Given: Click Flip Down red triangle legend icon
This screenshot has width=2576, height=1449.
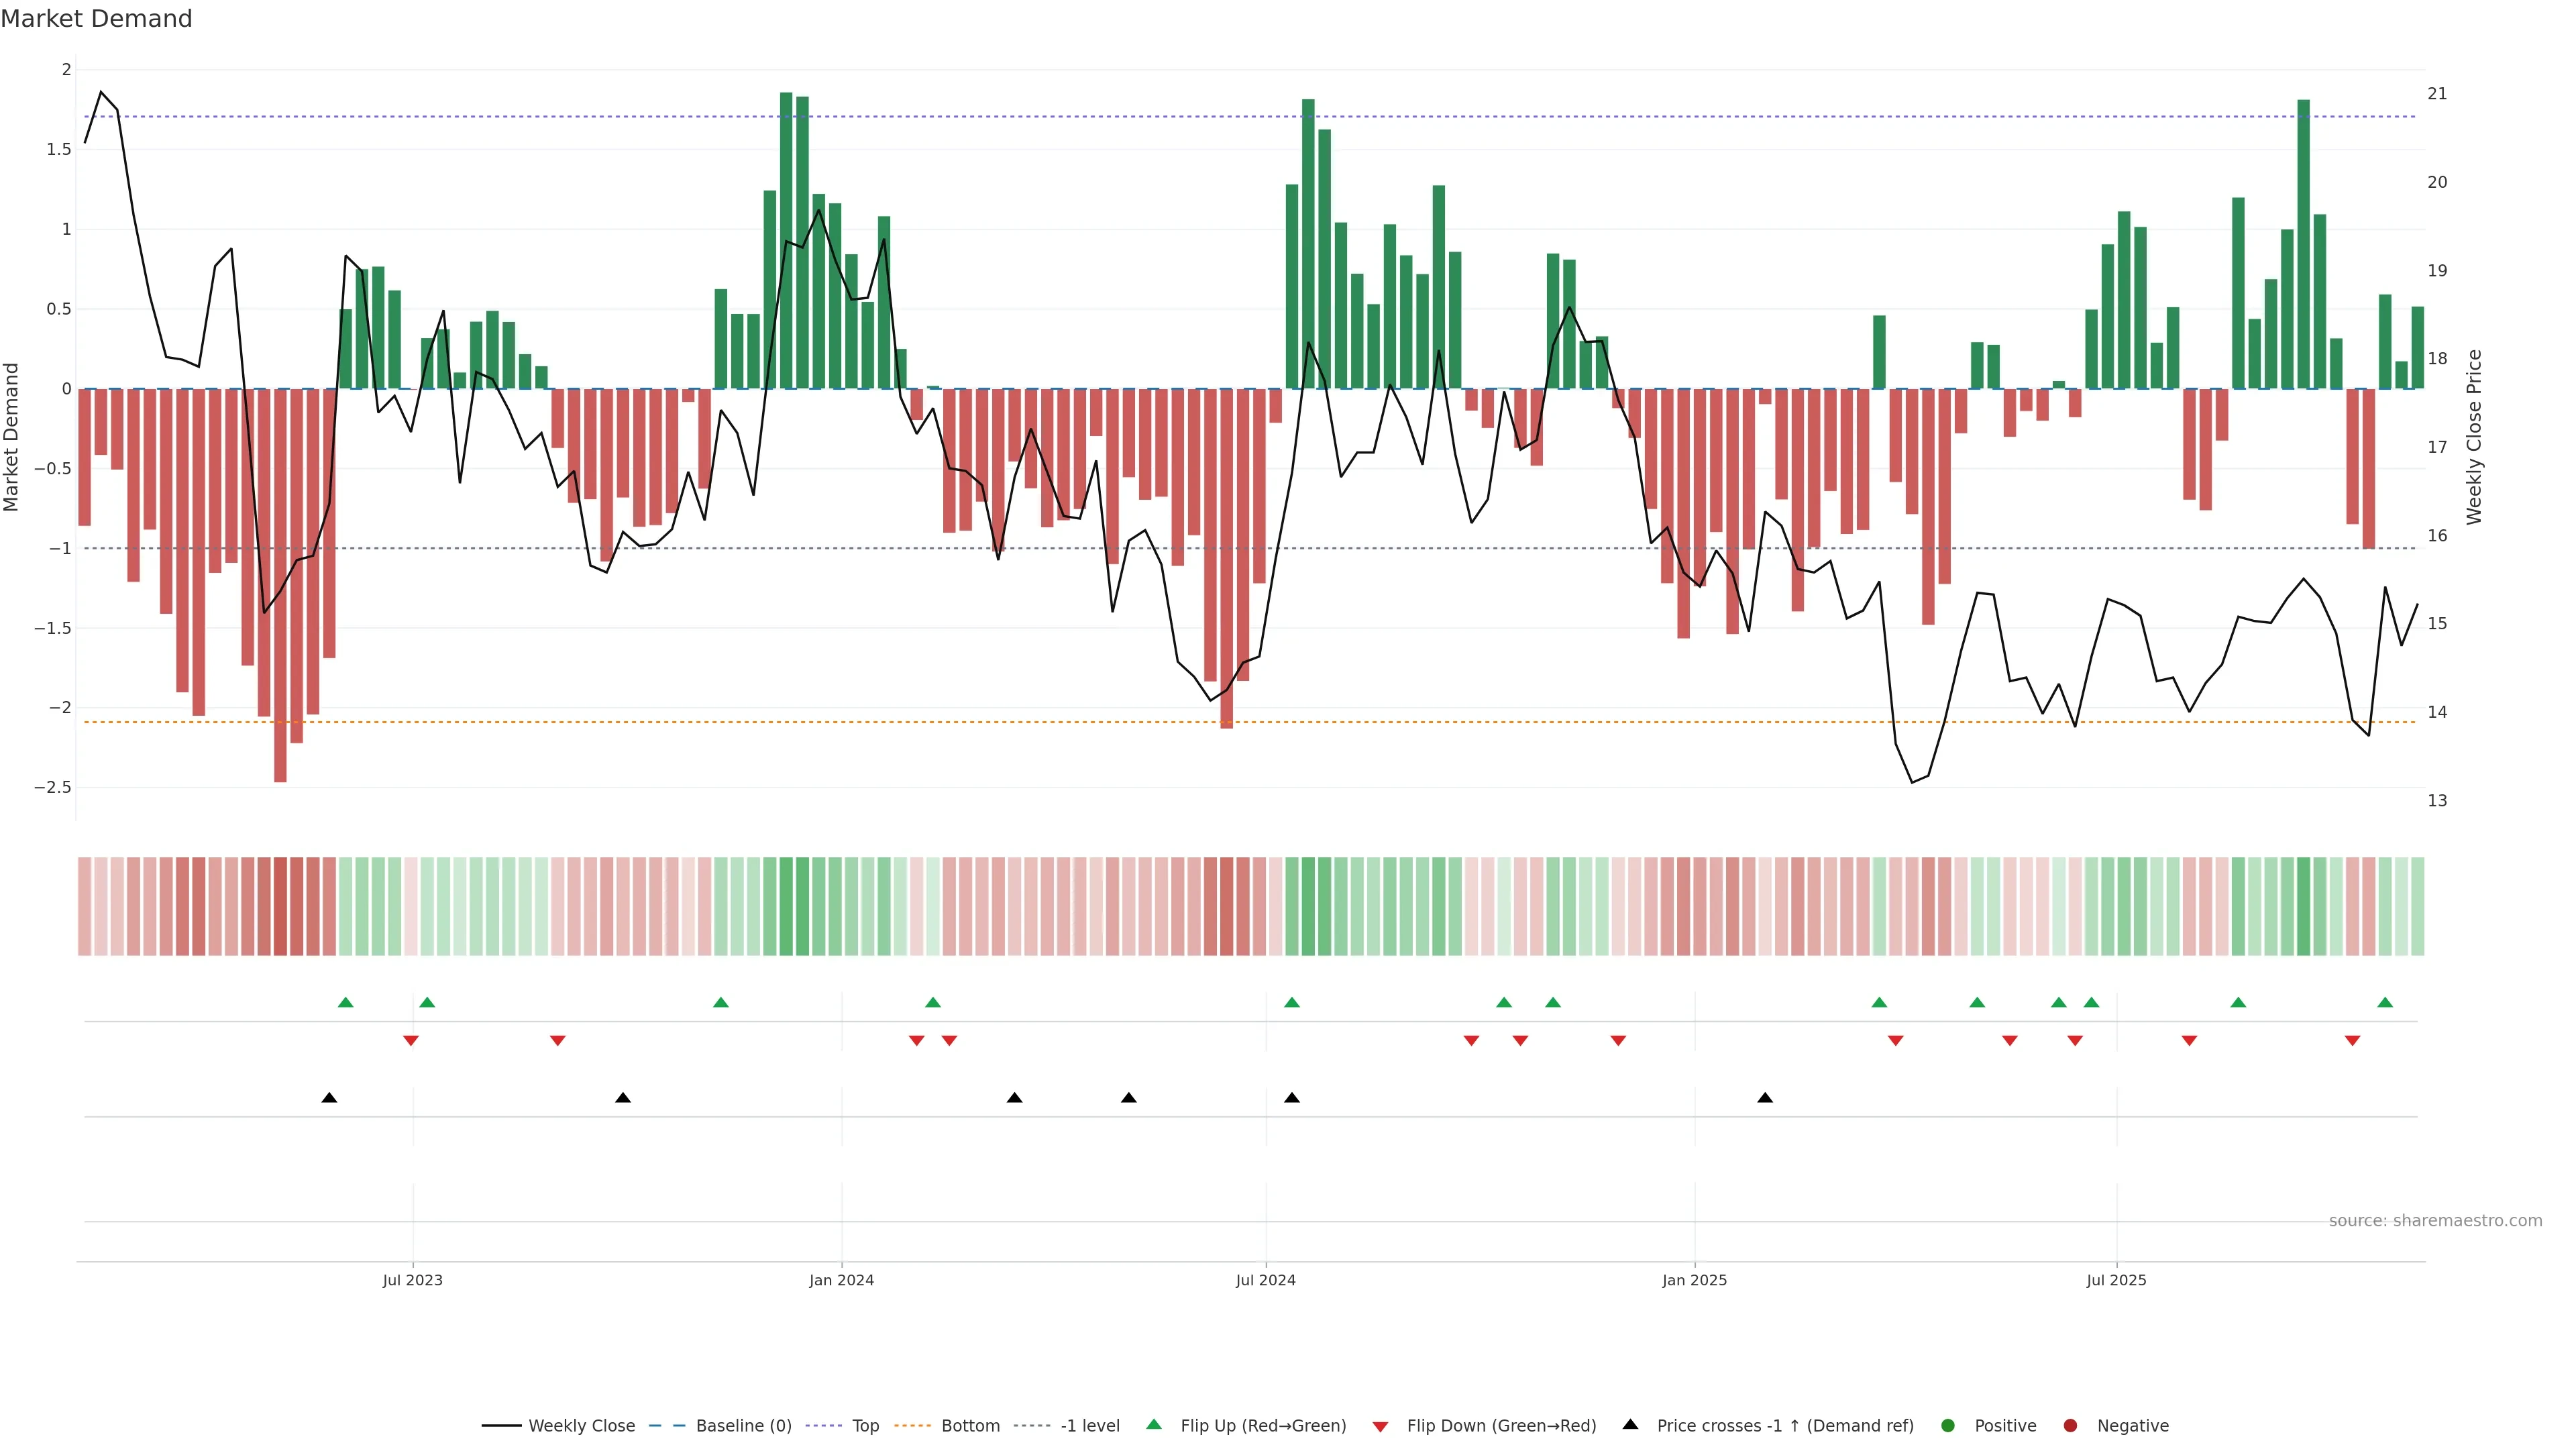Looking at the screenshot, I should pyautogui.click(x=1380, y=1426).
